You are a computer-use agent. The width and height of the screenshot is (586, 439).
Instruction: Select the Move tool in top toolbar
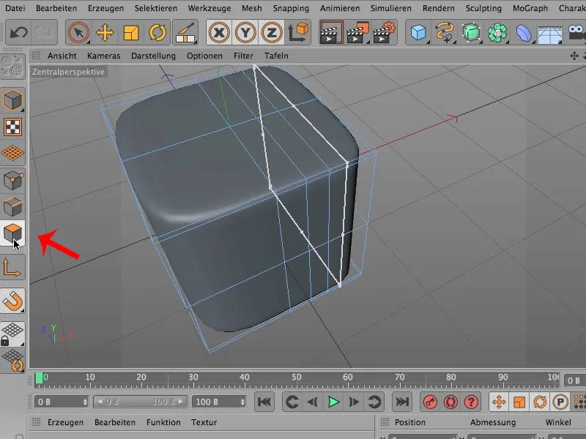105,32
